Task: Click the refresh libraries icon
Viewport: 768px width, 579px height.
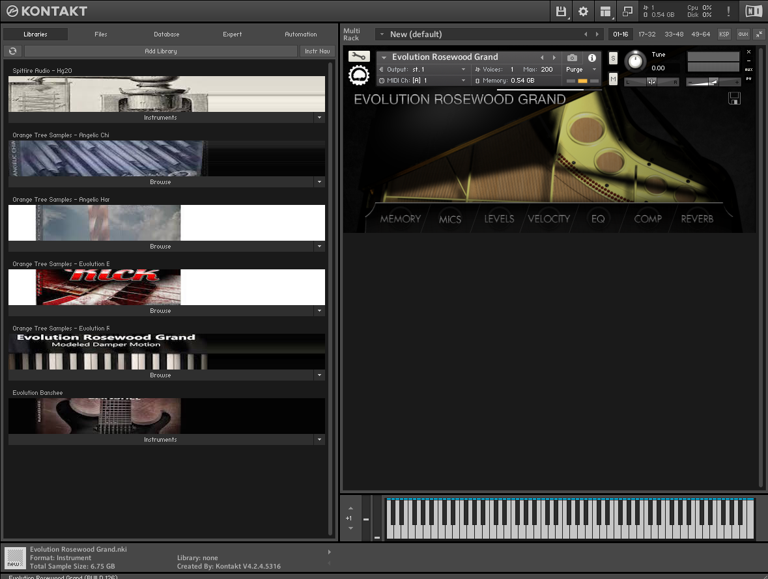Action: click(x=13, y=51)
